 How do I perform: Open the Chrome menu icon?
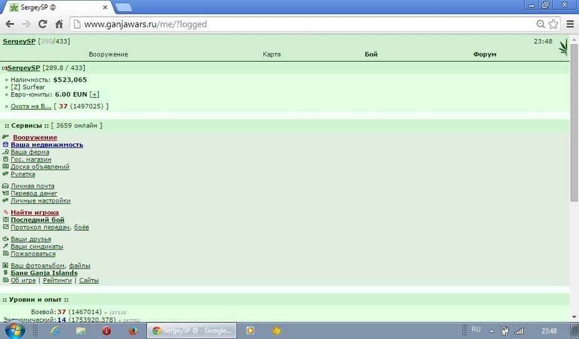point(570,24)
